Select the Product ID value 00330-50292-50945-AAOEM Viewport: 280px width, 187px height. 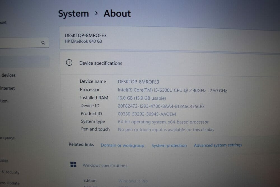[147, 114]
